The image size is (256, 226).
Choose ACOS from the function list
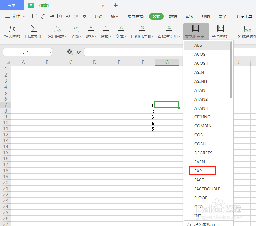coord(207,54)
